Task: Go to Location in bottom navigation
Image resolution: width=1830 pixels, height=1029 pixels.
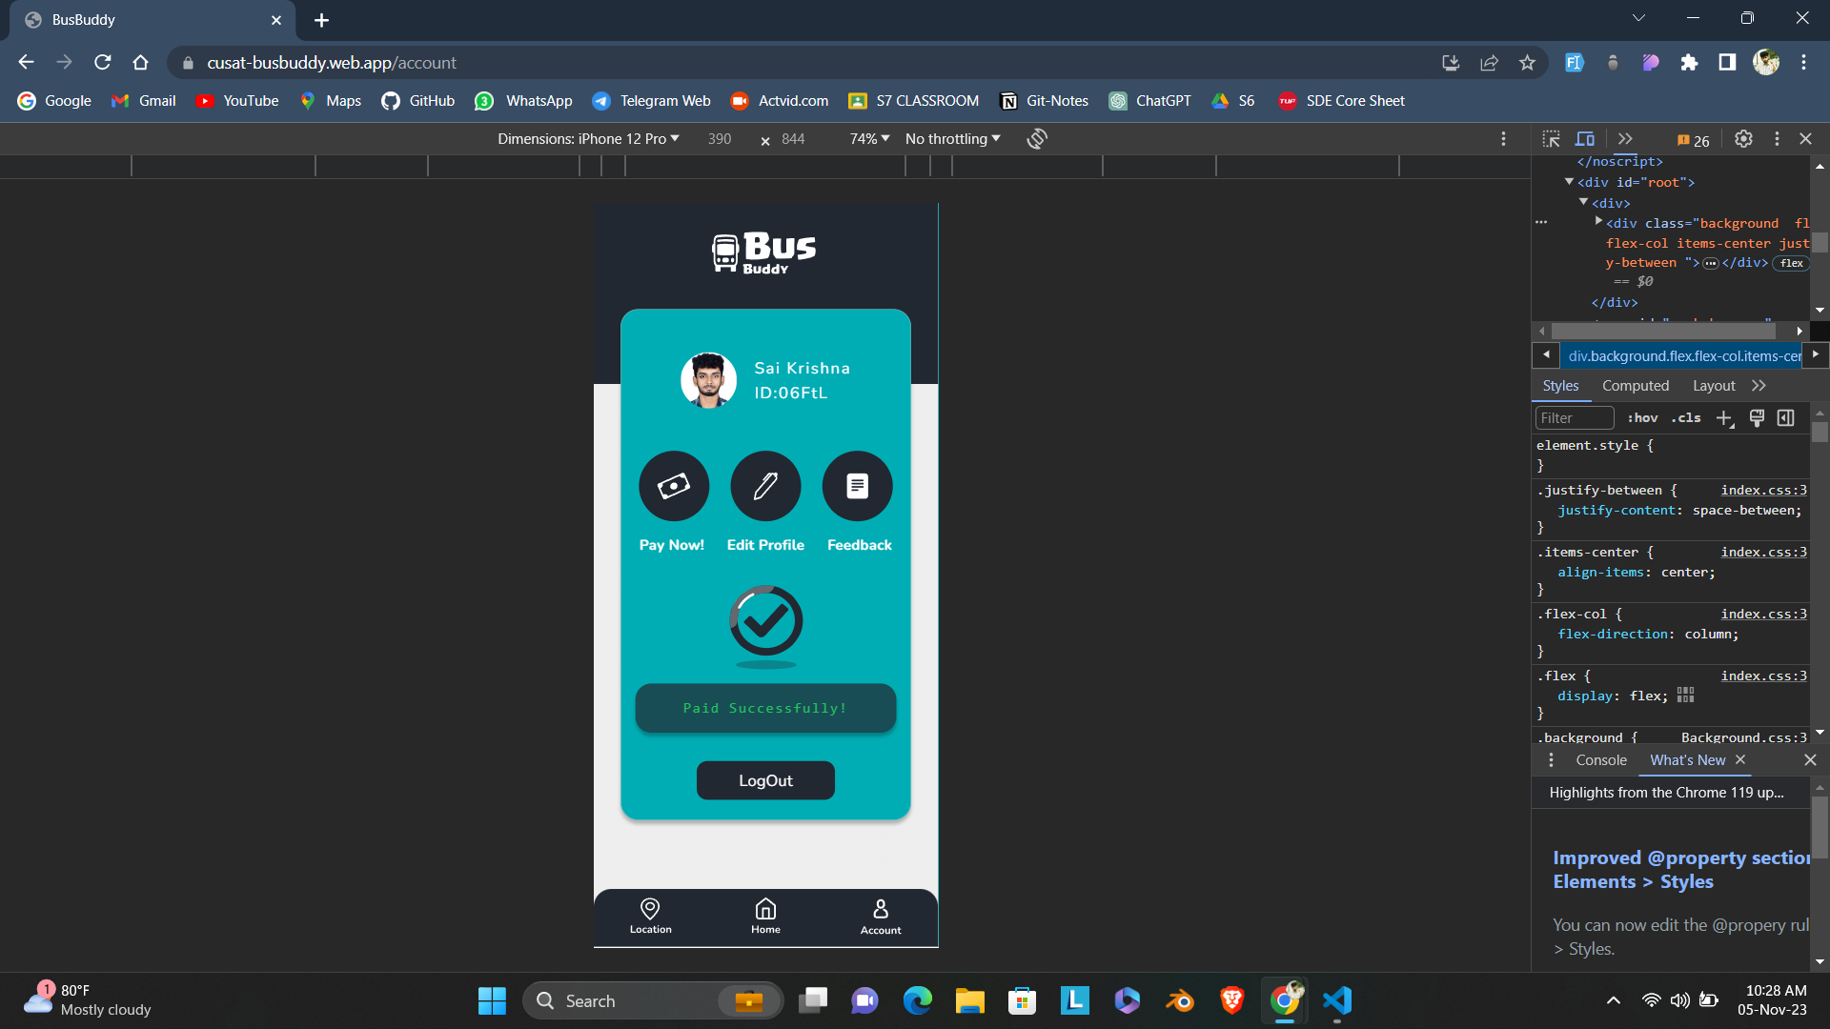Action: tap(650, 916)
